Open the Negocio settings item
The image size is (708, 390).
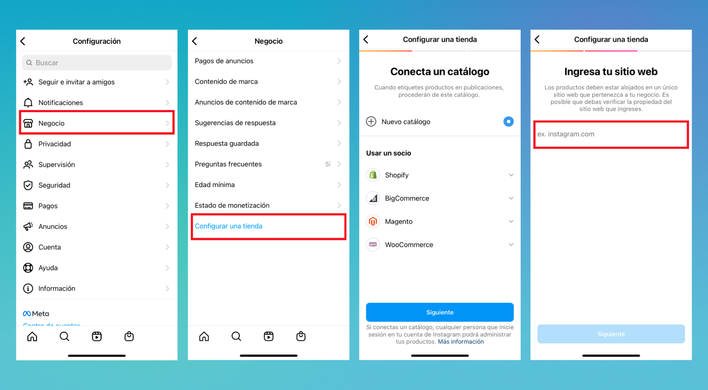pos(97,123)
